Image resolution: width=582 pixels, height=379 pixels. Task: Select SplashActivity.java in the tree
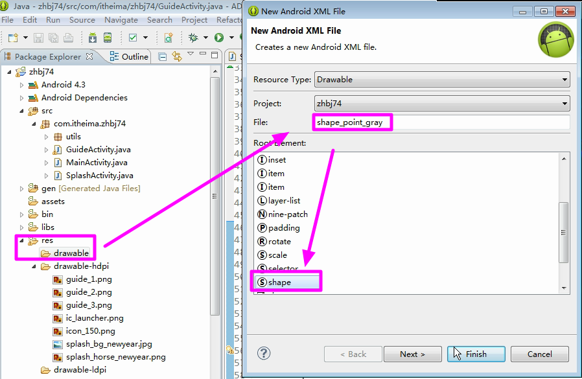click(x=99, y=176)
